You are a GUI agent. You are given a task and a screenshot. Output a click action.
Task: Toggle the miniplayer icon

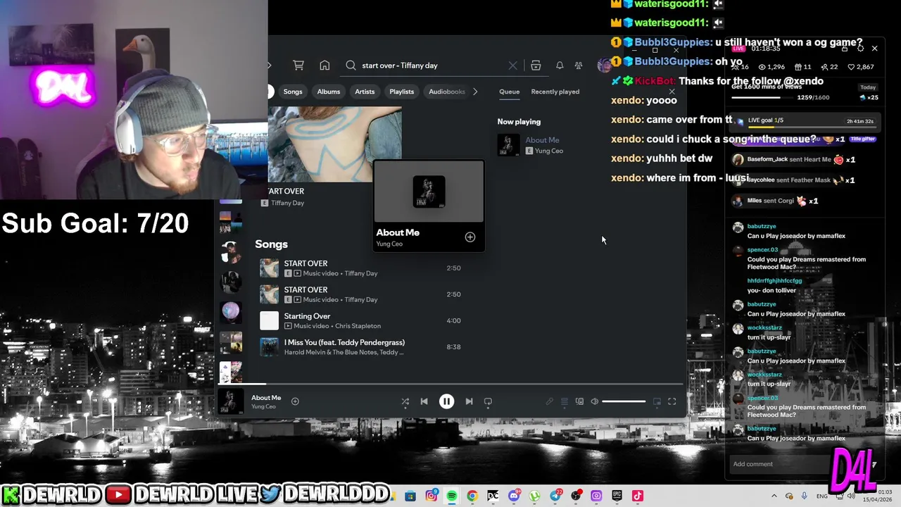657,401
